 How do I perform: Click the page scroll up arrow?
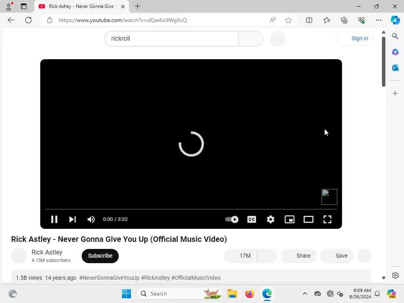tap(383, 32)
